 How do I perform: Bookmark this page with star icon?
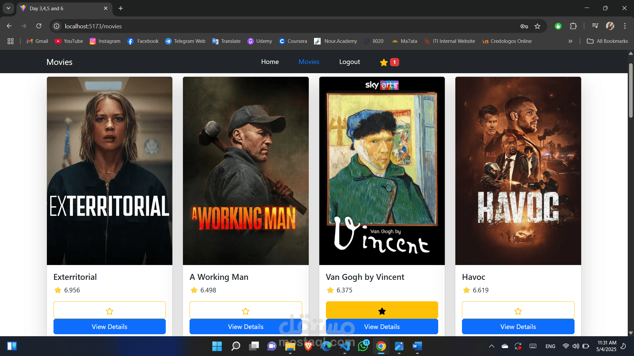coord(537,26)
